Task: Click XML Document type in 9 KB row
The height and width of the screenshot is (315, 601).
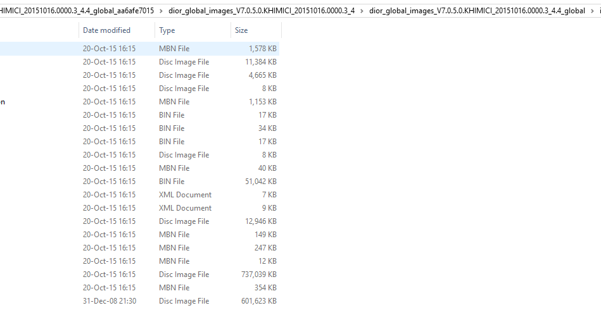Action: pos(185,208)
